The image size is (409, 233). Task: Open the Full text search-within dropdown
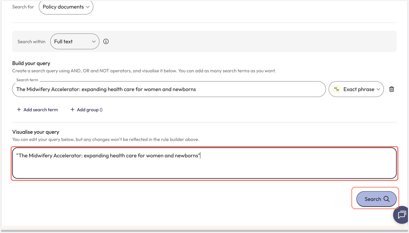[x=75, y=42]
